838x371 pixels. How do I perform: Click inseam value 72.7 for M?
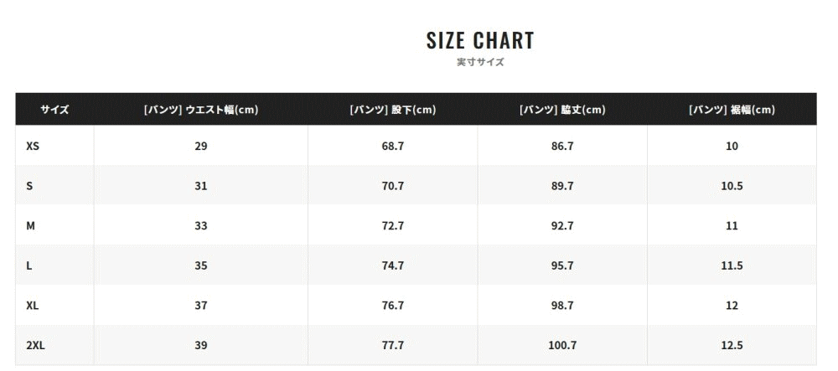coord(393,226)
